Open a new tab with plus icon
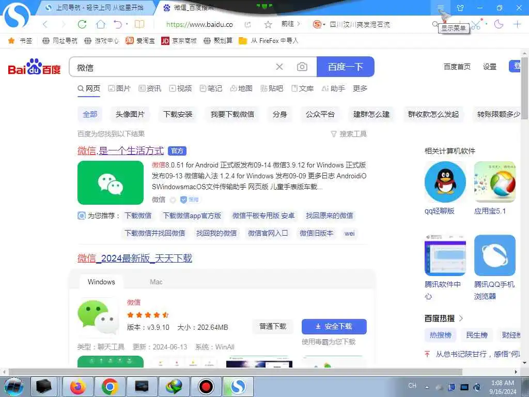529x397 pixels. tap(517, 24)
